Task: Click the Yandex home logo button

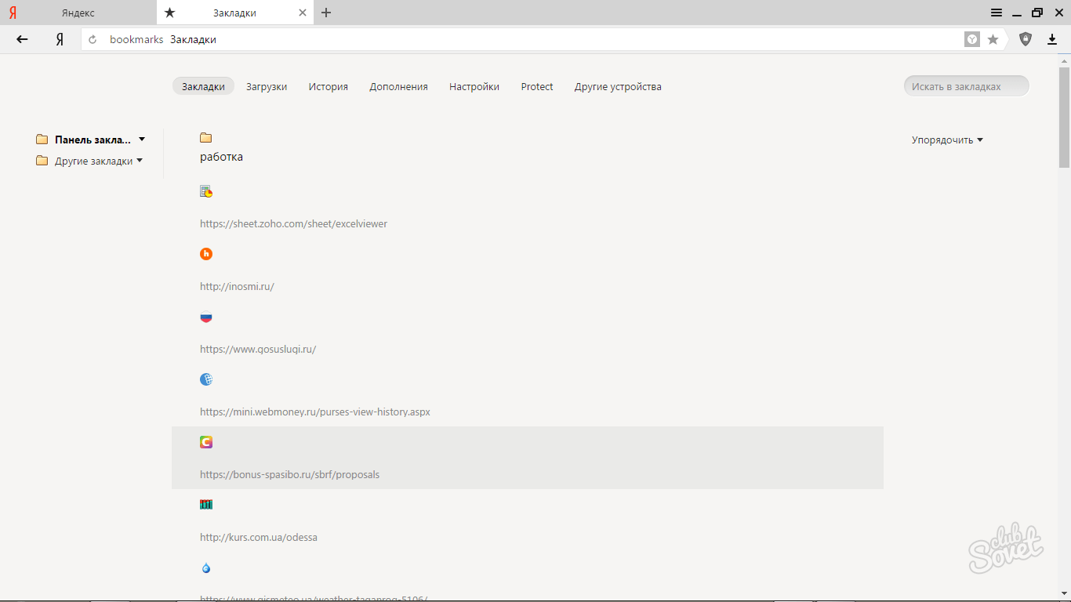Action: click(60, 39)
